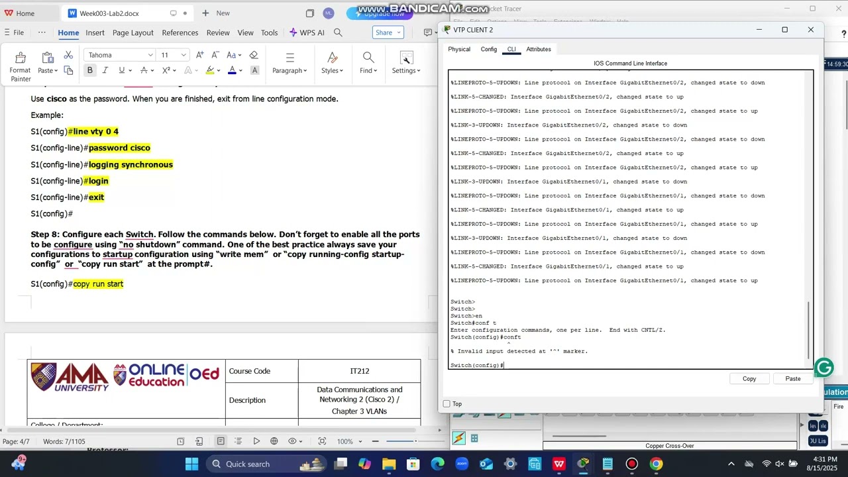Click the fit-to-page icon in status bar

[x=322, y=441]
